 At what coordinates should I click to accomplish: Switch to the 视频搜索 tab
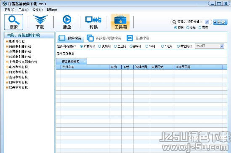[x=70, y=38]
